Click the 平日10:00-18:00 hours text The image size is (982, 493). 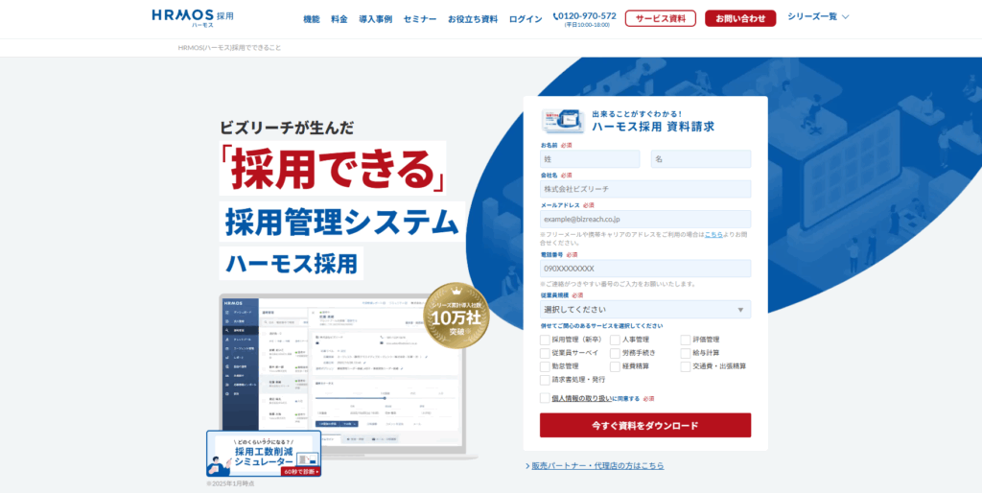tap(587, 25)
